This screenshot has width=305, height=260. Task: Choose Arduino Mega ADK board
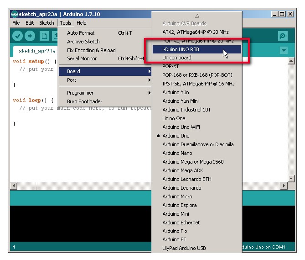pos(197,170)
